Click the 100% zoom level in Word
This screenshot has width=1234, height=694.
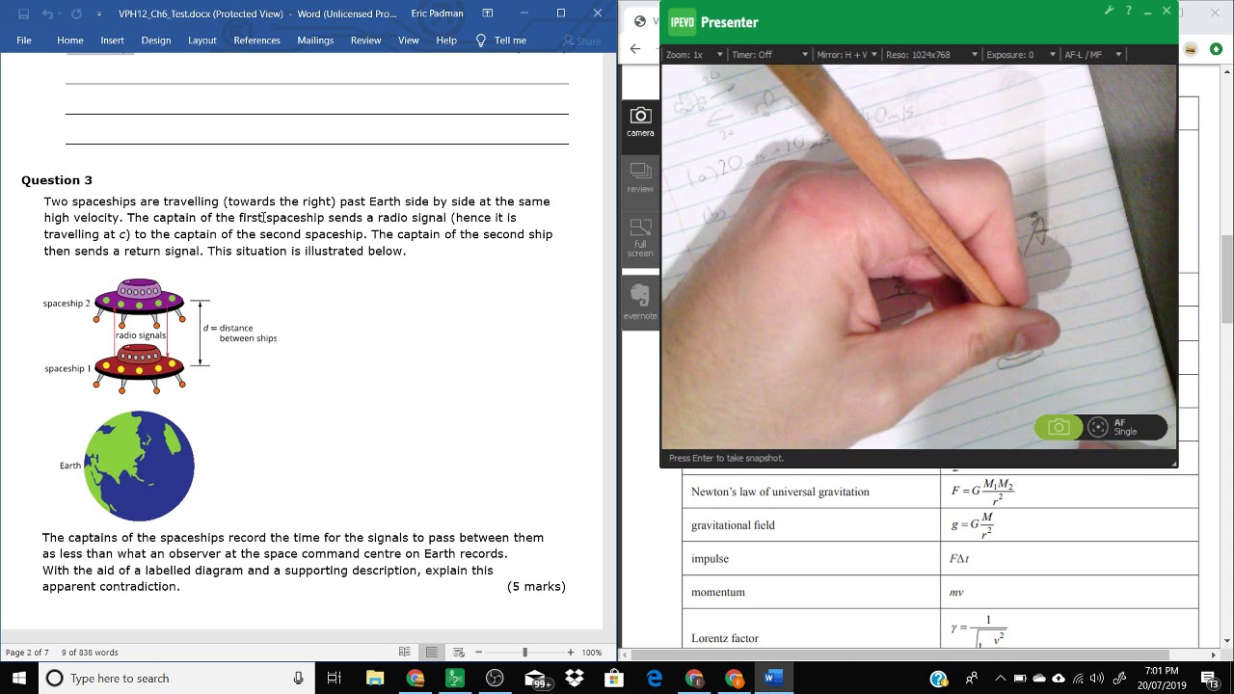[591, 653]
